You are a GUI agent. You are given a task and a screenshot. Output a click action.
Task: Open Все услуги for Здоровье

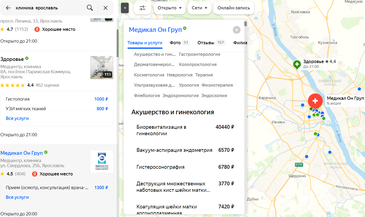(x=17, y=119)
